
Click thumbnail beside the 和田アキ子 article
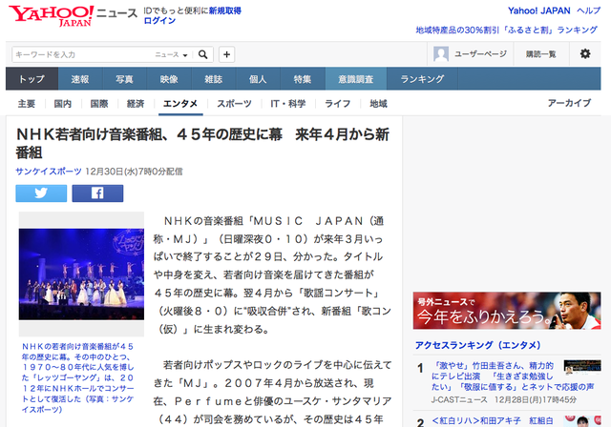(582, 421)
